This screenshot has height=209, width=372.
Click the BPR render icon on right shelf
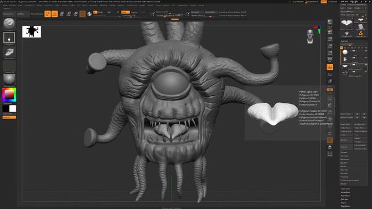coord(330,22)
